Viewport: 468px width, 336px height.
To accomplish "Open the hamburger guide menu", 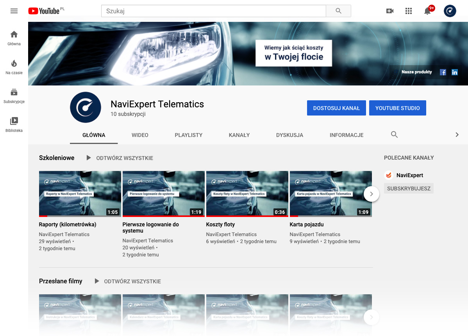I will coord(14,11).
